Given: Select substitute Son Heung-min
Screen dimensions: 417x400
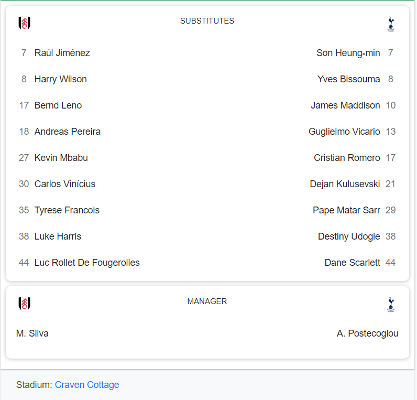Looking at the screenshot, I should (348, 53).
